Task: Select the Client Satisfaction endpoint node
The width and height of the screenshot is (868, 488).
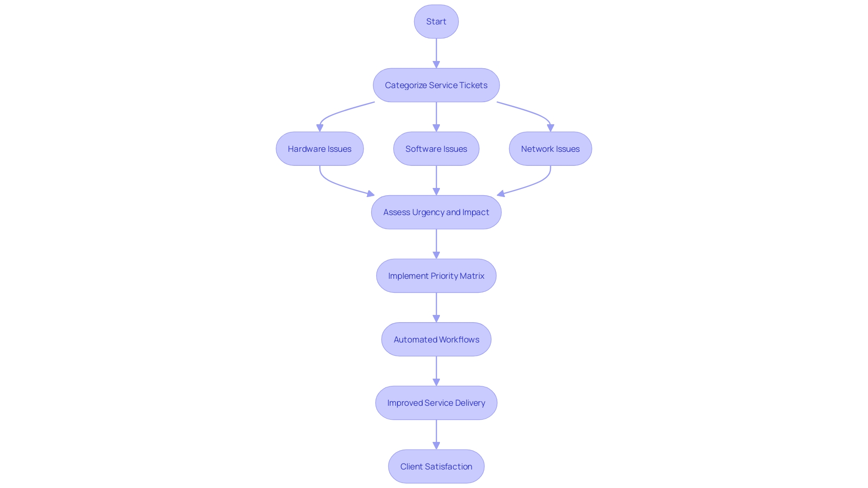Action: click(x=436, y=467)
